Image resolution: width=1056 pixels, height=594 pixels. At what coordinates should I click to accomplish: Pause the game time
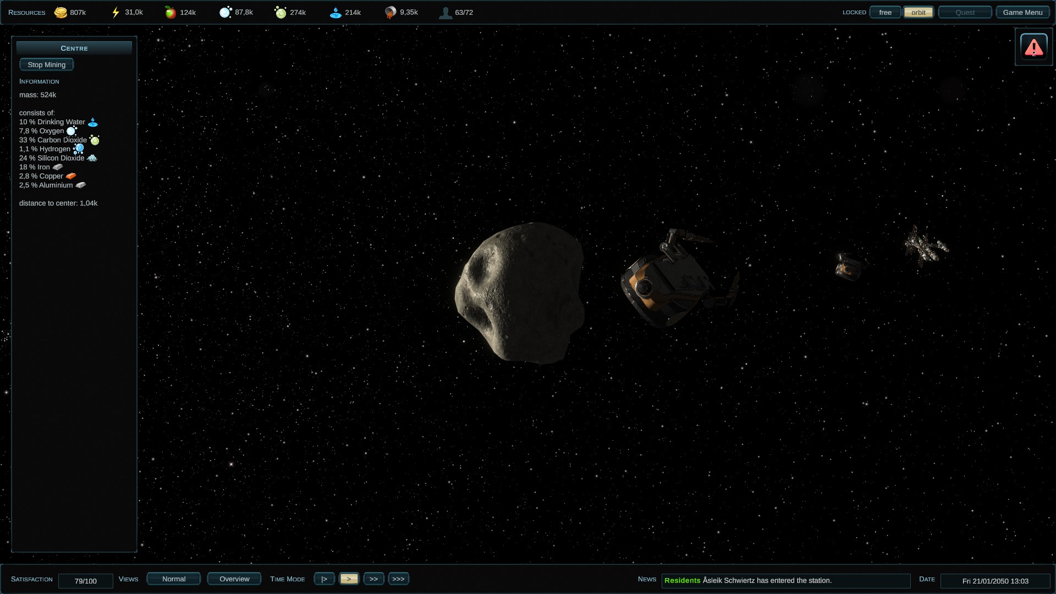324,579
